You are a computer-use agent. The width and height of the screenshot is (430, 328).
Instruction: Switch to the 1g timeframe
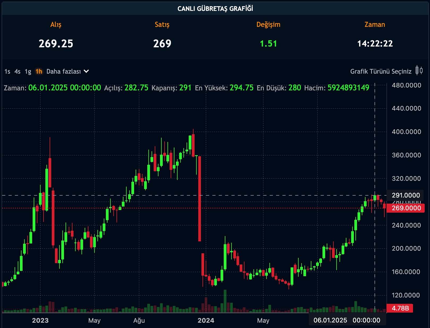pos(28,72)
